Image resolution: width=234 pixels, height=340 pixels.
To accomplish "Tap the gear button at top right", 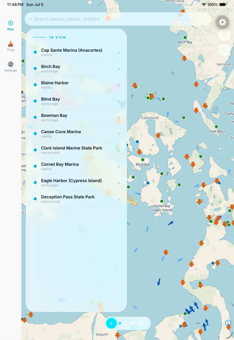I will (x=222, y=22).
